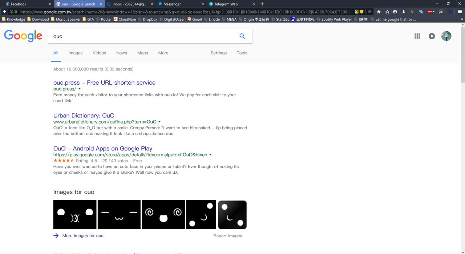Open the Dropbox bookmark
Image resolution: width=465 pixels, height=254 pixels.
(x=147, y=19)
